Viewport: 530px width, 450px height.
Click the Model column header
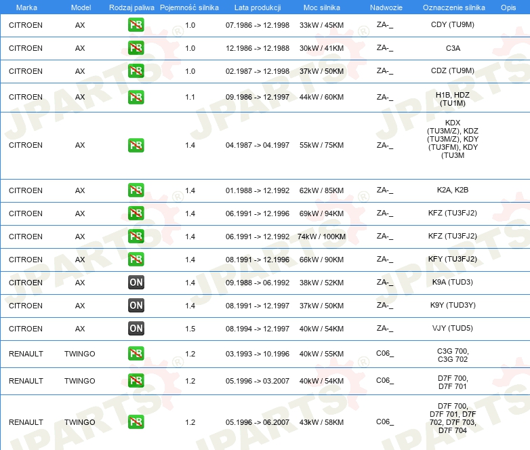pos(81,7)
